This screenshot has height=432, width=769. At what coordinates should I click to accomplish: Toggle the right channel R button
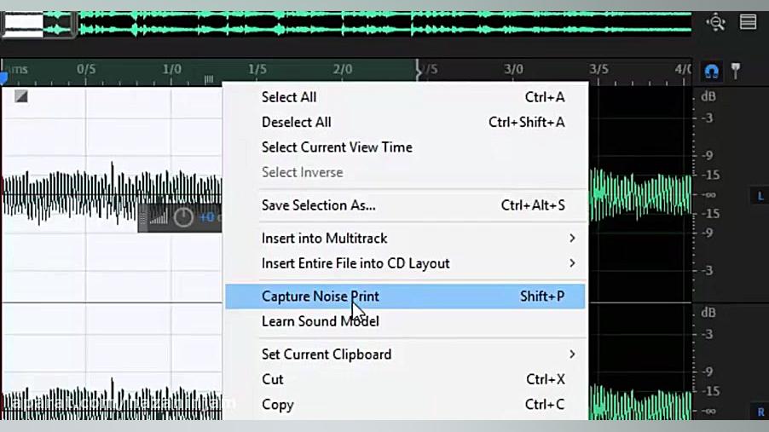[x=760, y=412]
